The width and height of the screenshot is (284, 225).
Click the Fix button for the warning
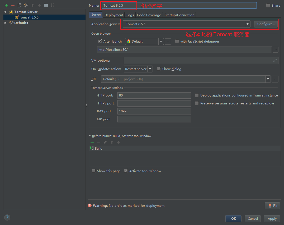pos(272,205)
